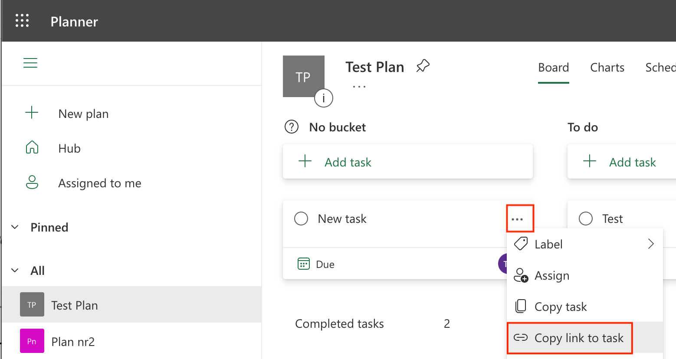The image size is (676, 359).
Task: Click the TP plan tile in the header
Action: tap(304, 76)
